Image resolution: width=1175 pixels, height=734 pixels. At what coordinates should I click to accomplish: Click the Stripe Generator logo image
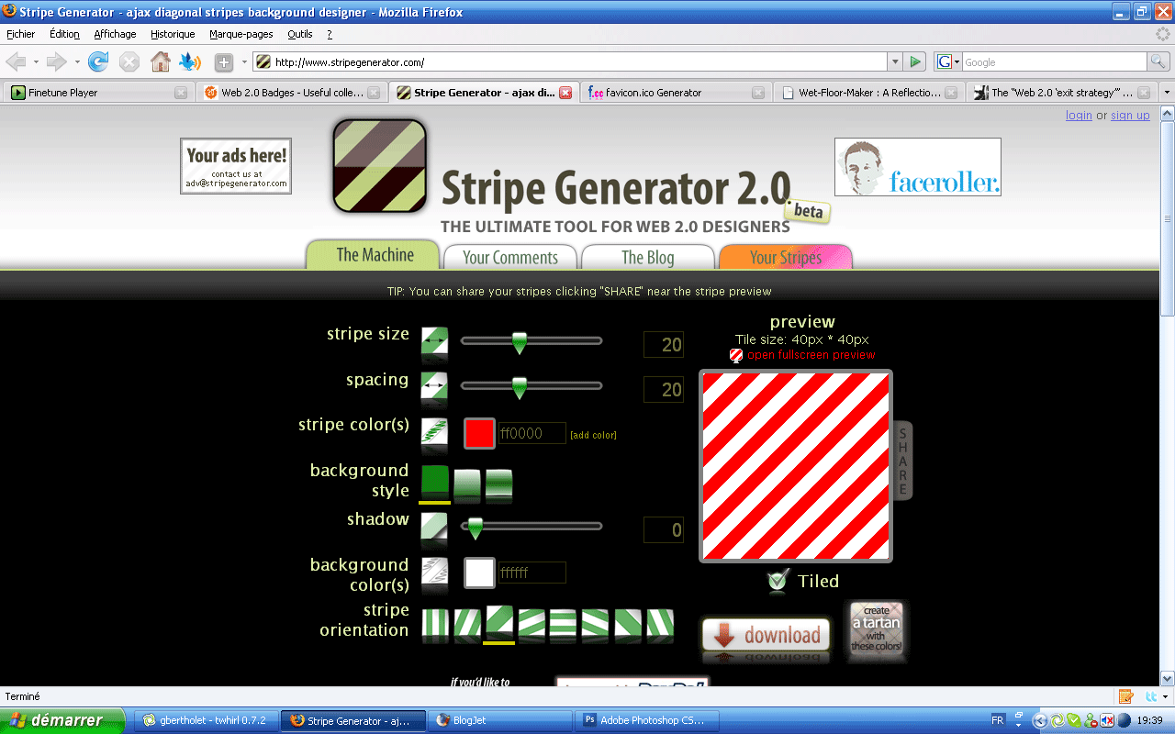(380, 166)
